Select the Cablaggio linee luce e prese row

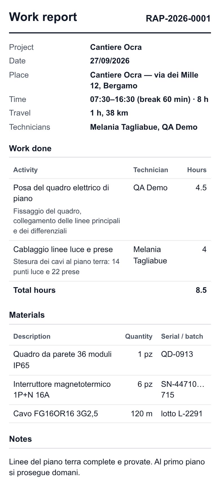[110, 261]
